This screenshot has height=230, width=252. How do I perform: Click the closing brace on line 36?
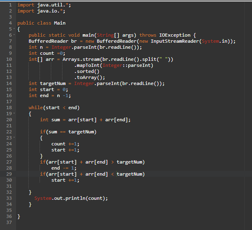click(19, 217)
